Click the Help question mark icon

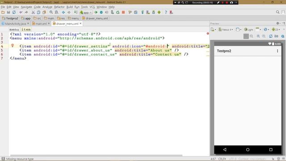click(x=166, y=12)
